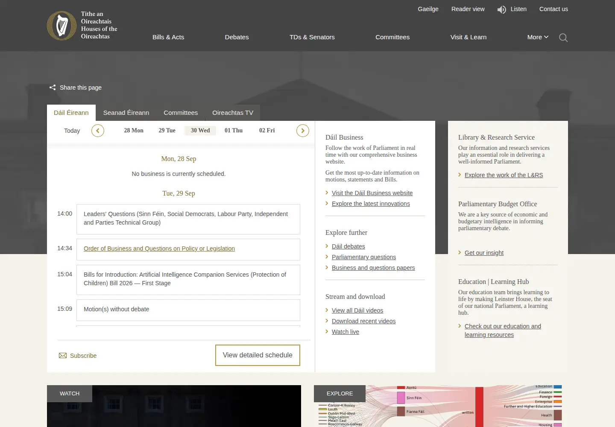
Task: Click the 15:04 time label
Action: click(65, 274)
